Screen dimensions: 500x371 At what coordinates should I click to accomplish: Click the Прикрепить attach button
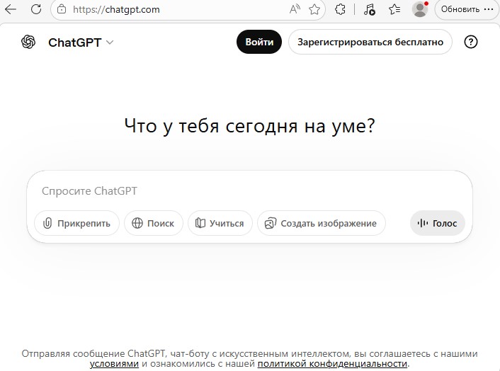[x=77, y=223]
